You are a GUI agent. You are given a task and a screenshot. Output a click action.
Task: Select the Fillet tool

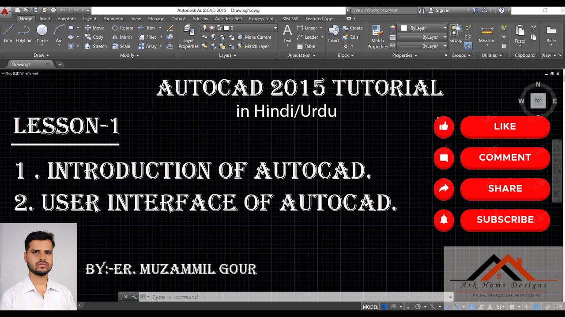[x=147, y=37]
